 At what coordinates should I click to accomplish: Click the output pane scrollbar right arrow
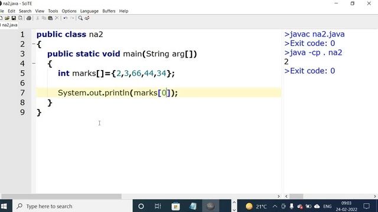click(x=375, y=196)
